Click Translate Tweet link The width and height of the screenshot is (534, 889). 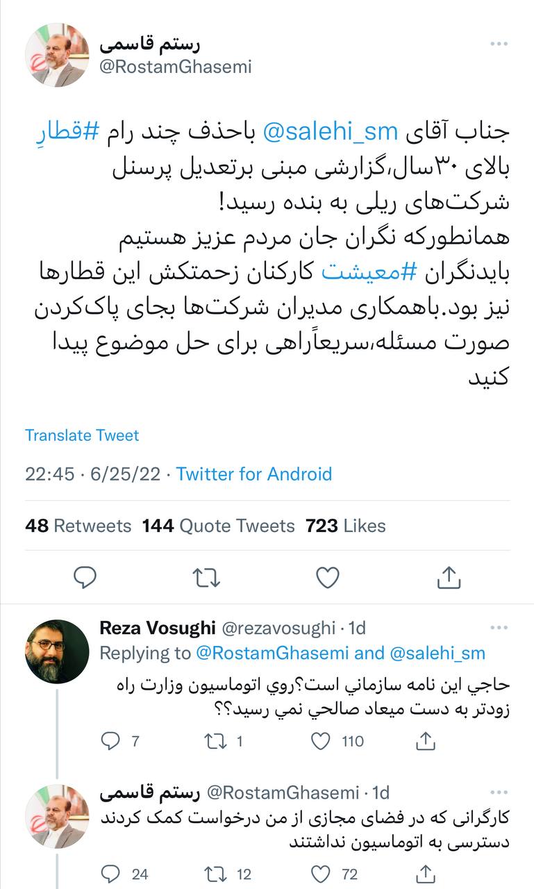pos(82,435)
